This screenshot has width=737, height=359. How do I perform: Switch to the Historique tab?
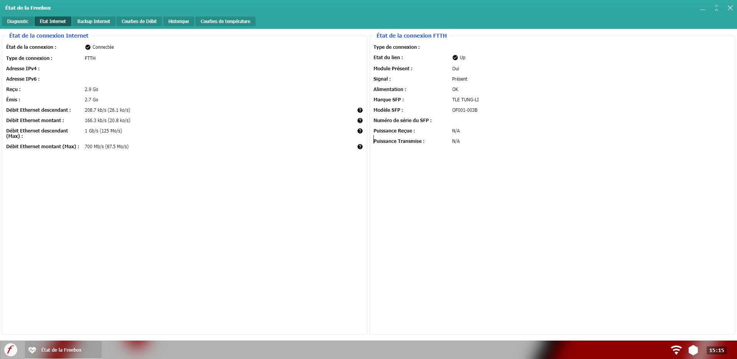(178, 22)
